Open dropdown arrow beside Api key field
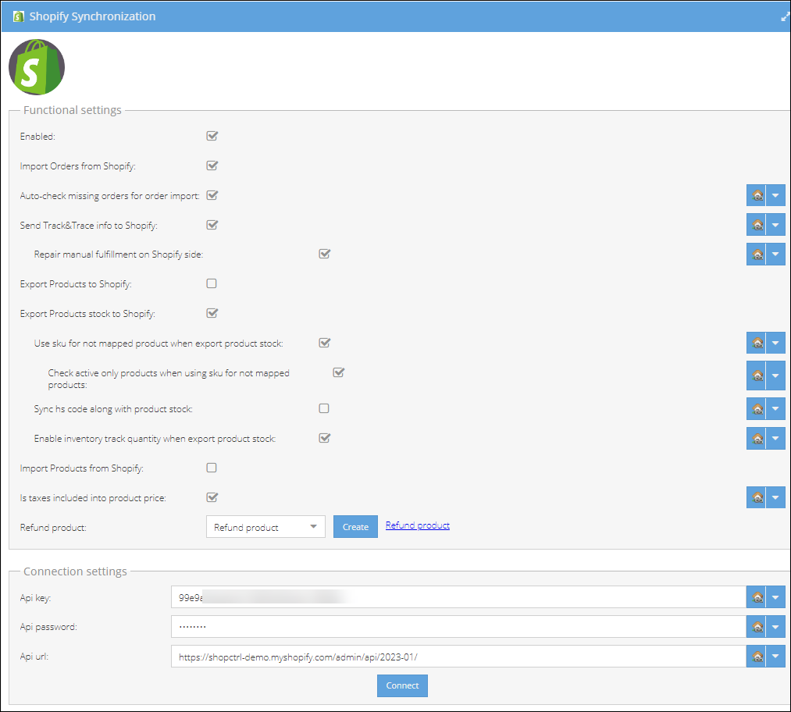Image resolution: width=791 pixels, height=712 pixels. pyautogui.click(x=775, y=597)
